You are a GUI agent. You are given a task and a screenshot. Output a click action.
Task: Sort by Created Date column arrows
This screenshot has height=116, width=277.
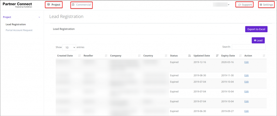click(80, 56)
